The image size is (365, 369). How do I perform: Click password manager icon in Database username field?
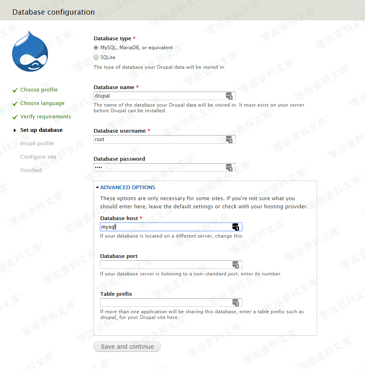[229, 140]
